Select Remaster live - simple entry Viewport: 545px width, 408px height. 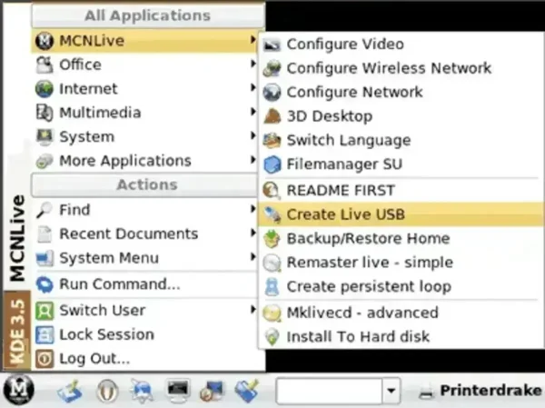point(401,263)
